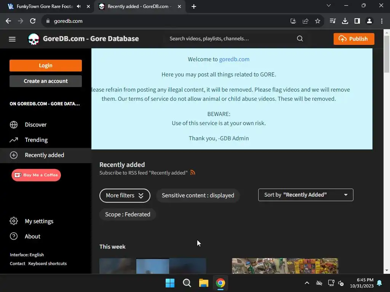Close the FunkyTown tab

tap(88, 6)
